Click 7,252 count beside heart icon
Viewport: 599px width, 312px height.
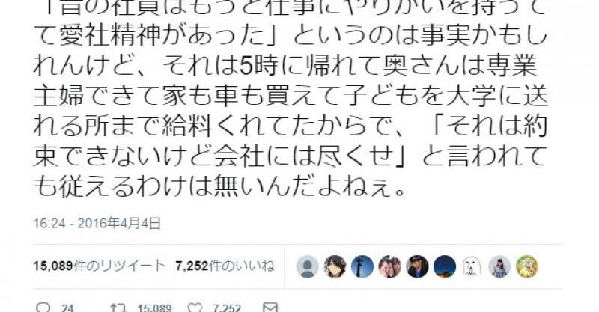227,308
